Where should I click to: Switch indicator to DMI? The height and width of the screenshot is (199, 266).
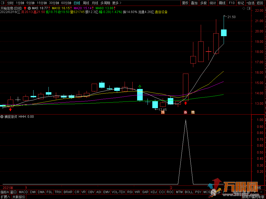pyautogui.click(x=33, y=192)
